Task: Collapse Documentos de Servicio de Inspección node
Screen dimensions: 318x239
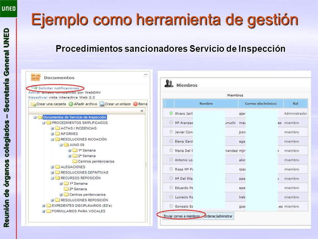Action: (35, 117)
